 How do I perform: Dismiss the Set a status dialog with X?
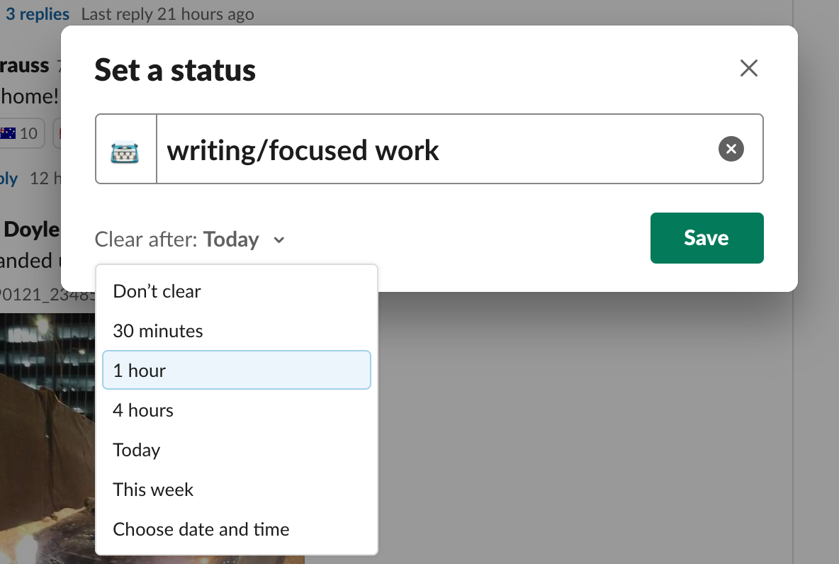pyautogui.click(x=748, y=68)
